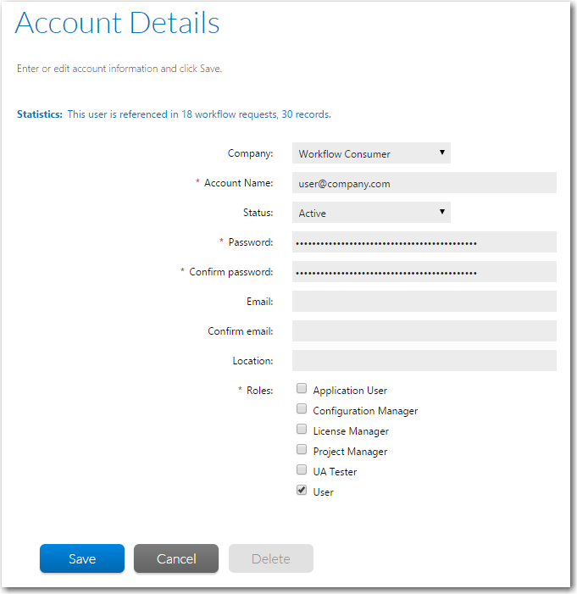Focus the Password field
This screenshot has height=594, width=577.
coord(424,242)
